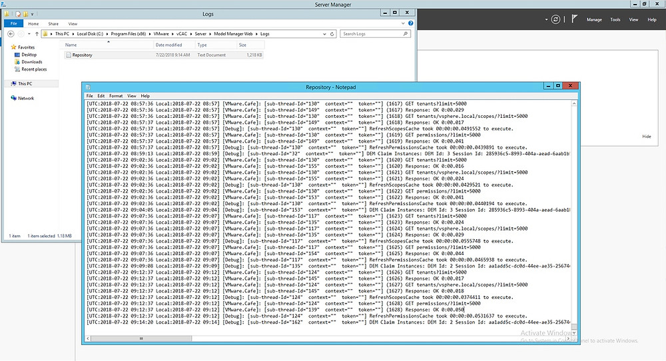Click VMware breadcrumb segment

point(161,34)
